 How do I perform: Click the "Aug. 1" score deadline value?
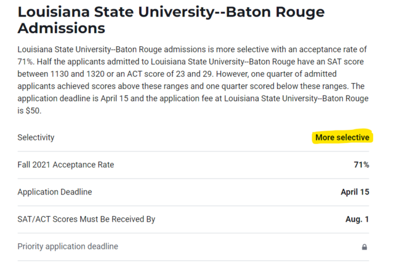[357, 219]
